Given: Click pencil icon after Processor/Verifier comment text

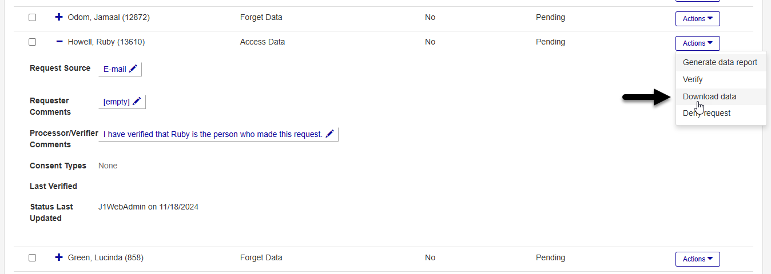Looking at the screenshot, I should click(330, 134).
